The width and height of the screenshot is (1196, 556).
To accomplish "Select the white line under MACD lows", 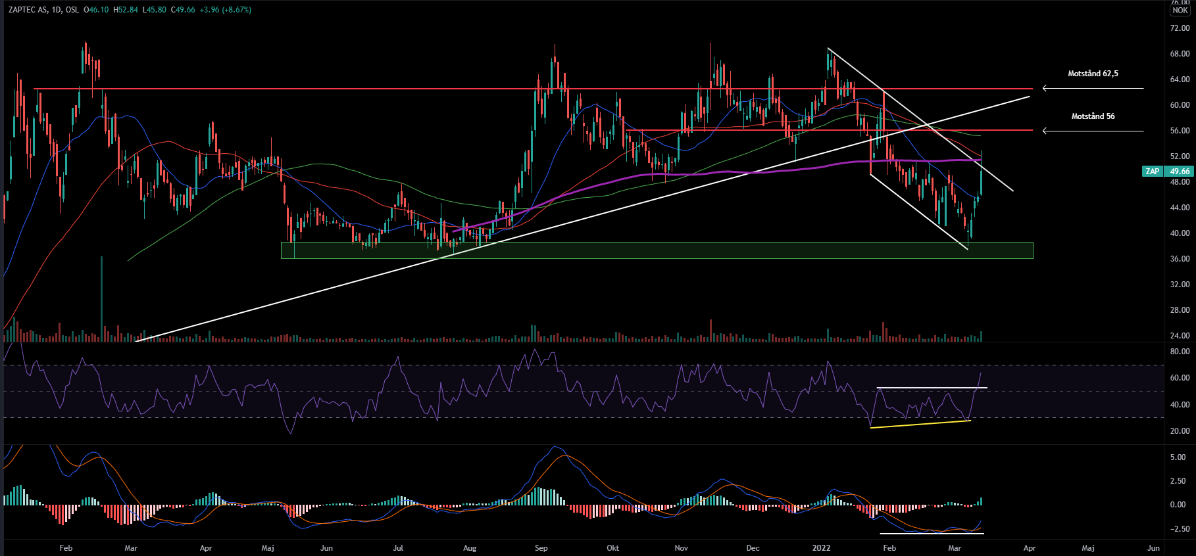I will tap(931, 533).
